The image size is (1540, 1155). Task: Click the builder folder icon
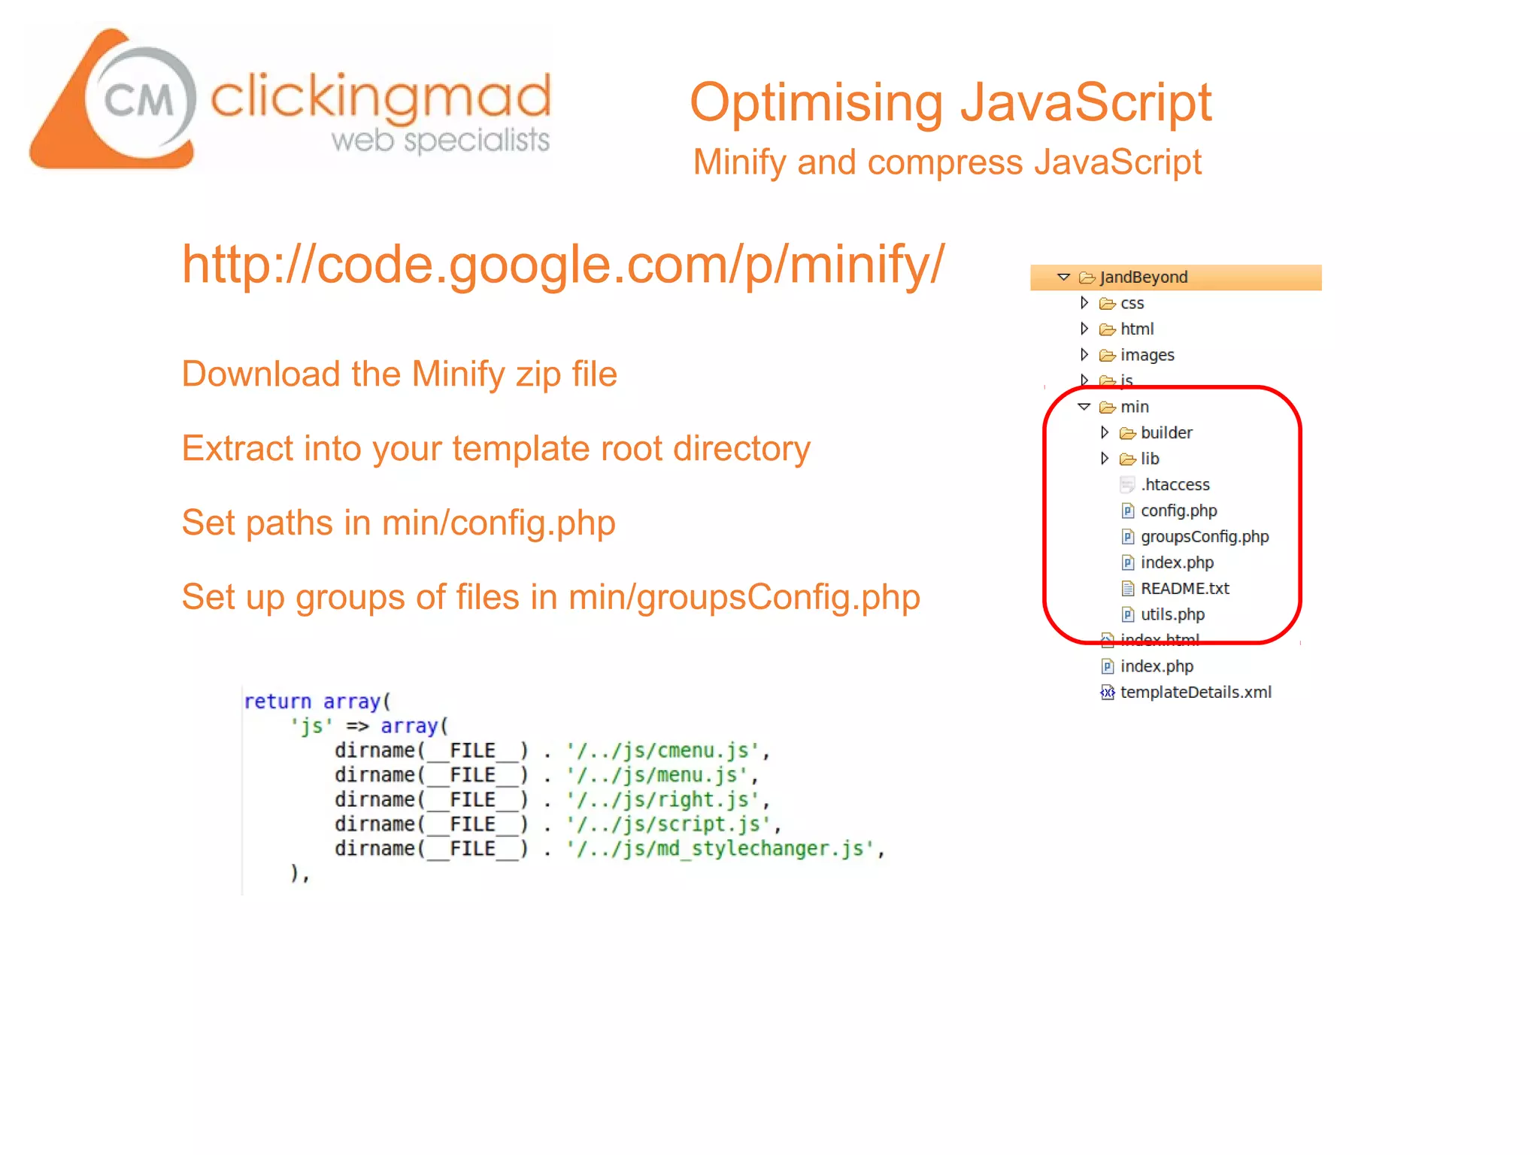pyautogui.click(x=1128, y=433)
